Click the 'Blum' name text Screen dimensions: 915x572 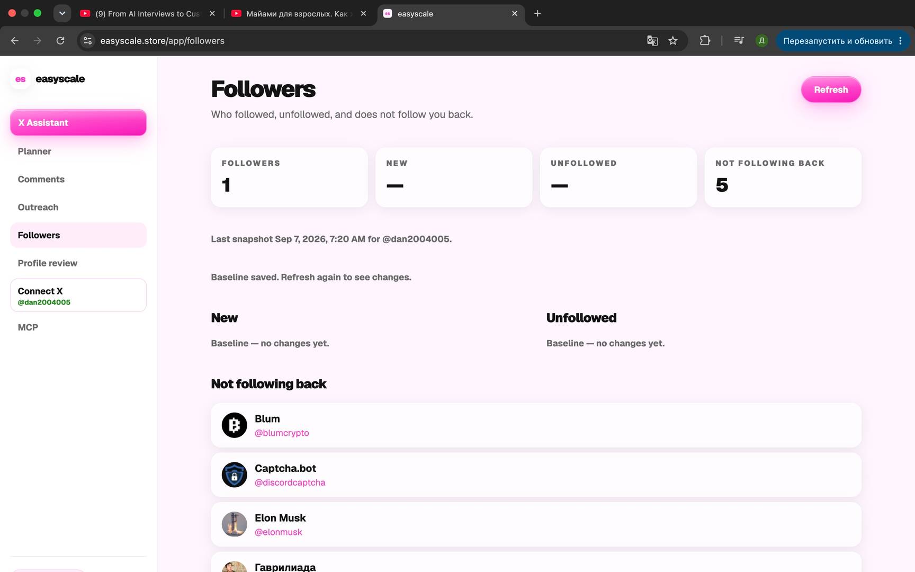(267, 419)
